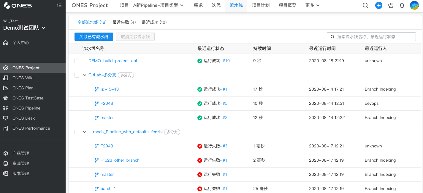Click the 关联已有流水线 button
Image resolution: width=423 pixels, height=193 pixels.
[94, 37]
